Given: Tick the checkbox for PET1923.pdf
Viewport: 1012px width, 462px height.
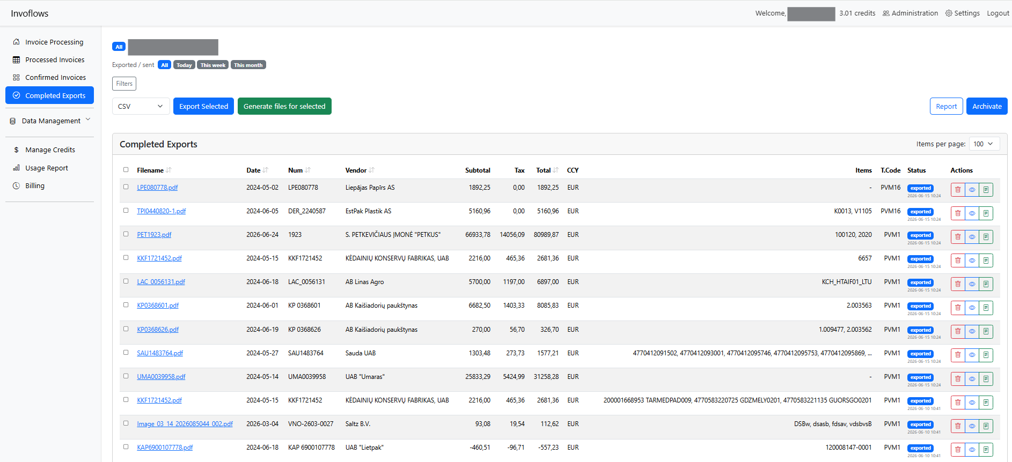Looking at the screenshot, I should (126, 234).
